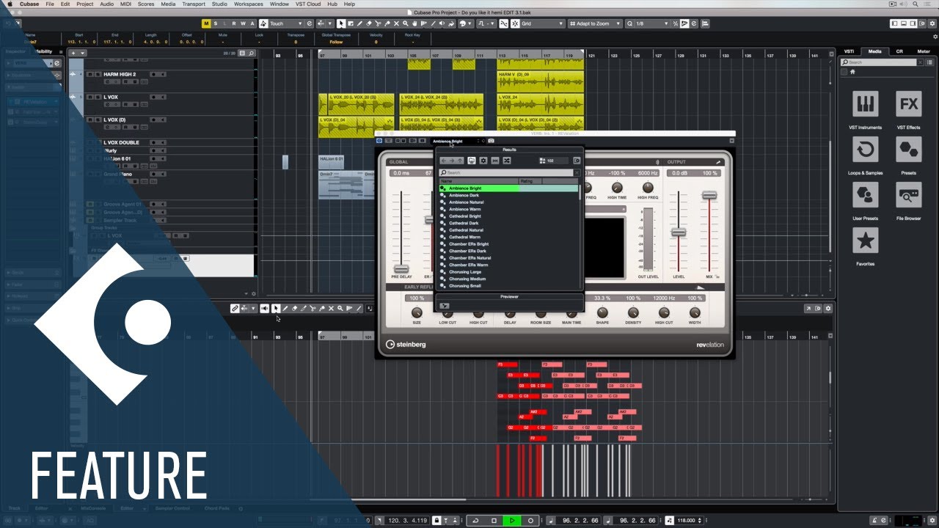The width and height of the screenshot is (939, 528).
Task: Toggle the global Read automation R button
Action: [234, 23]
